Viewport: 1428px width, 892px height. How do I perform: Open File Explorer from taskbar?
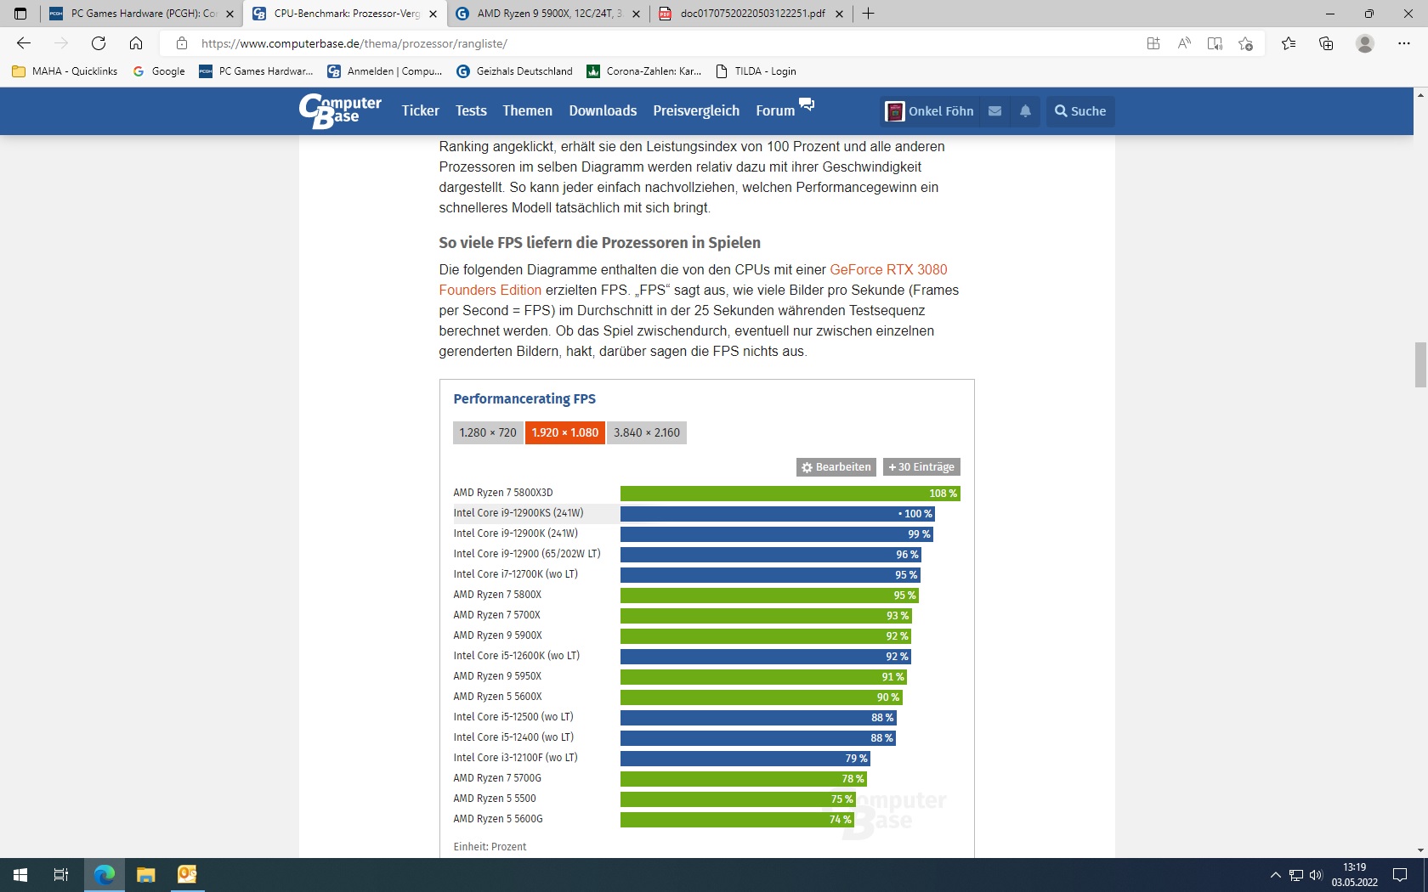(146, 874)
